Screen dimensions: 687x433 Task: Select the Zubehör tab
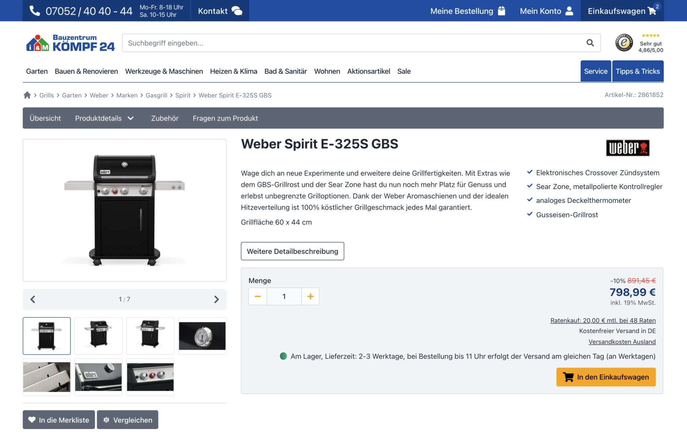[x=165, y=118]
